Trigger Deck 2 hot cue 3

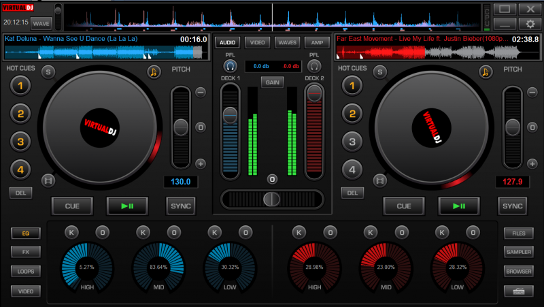click(x=352, y=142)
